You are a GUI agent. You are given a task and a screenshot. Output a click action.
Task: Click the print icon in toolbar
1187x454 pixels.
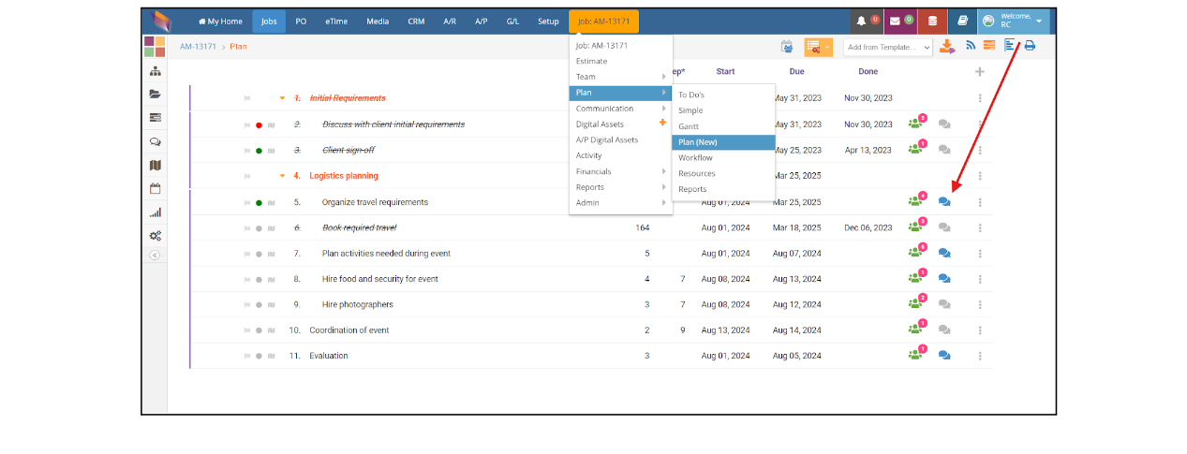(x=1030, y=46)
